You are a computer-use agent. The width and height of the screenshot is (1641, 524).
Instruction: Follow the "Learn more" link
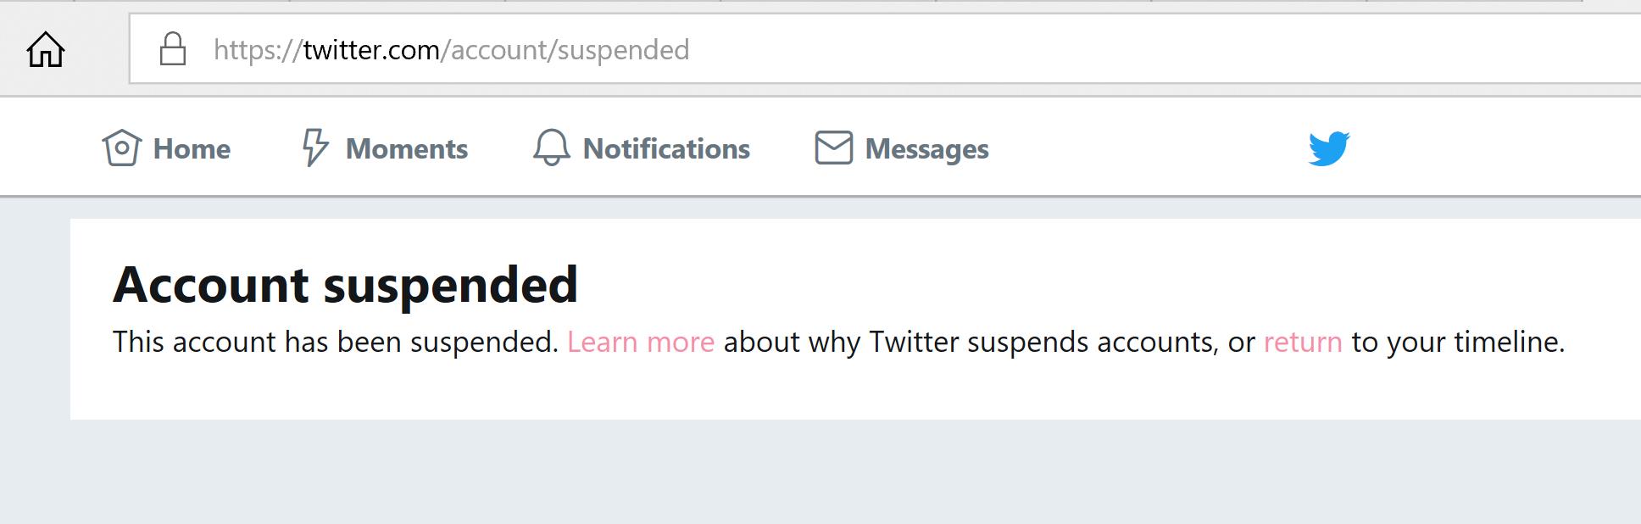click(x=641, y=342)
